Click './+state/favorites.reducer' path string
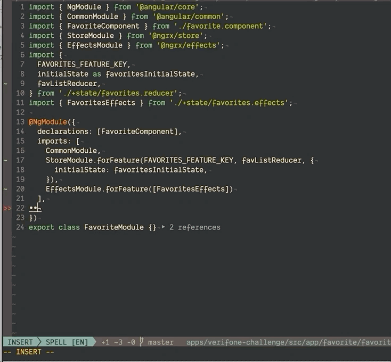 click(118, 93)
